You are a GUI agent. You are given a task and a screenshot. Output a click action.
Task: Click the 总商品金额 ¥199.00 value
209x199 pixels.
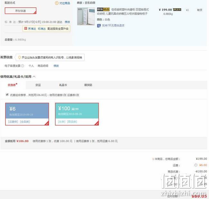pyautogui.click(x=201, y=159)
